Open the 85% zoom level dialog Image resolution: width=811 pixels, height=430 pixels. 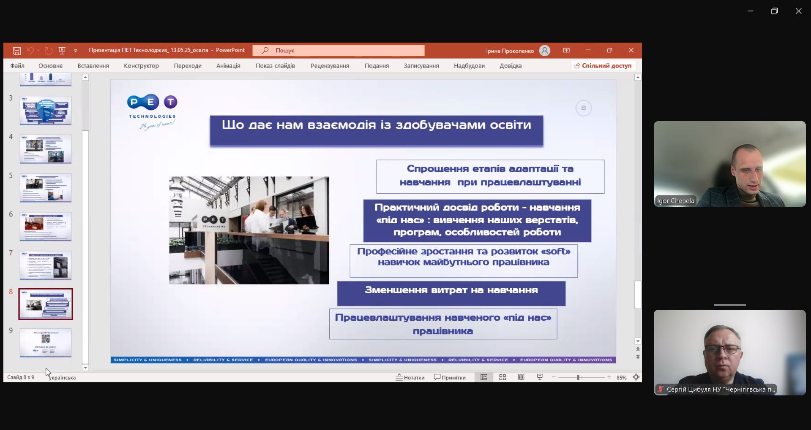point(621,378)
